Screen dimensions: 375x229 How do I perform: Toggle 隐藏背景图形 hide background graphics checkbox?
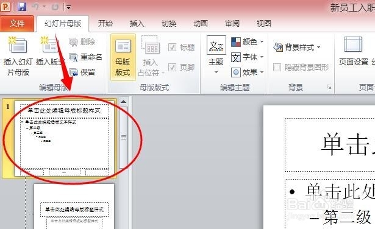pyautogui.click(x=277, y=68)
